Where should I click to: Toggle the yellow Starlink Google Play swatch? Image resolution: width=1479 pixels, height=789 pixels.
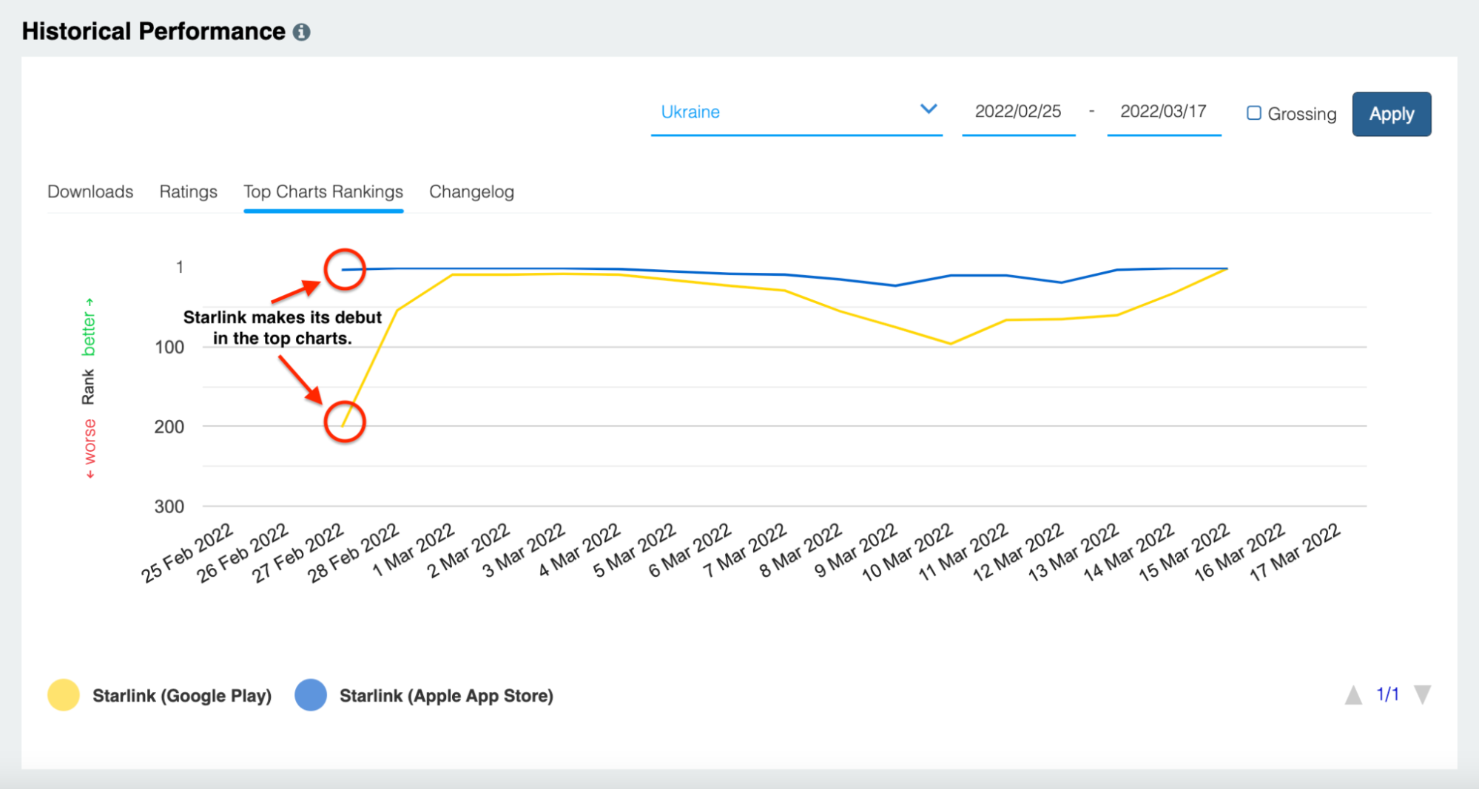[x=64, y=695]
